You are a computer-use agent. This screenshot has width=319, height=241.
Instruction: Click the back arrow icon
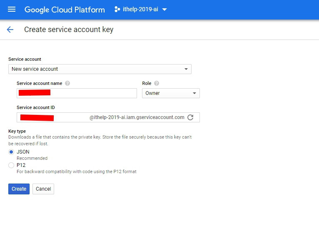(10, 30)
